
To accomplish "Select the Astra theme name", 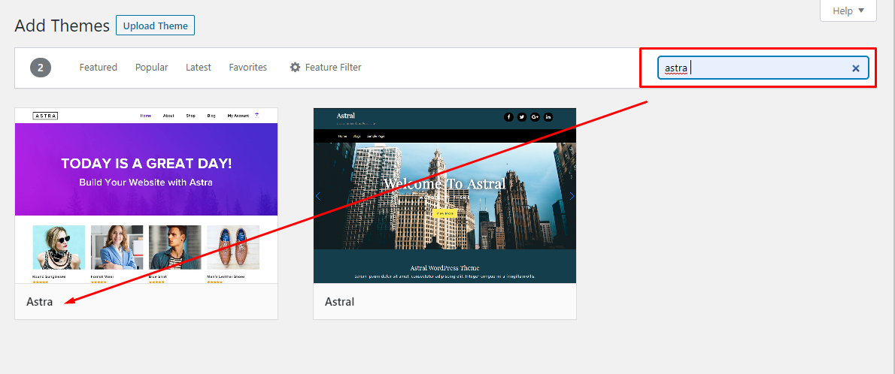I will click(x=39, y=302).
